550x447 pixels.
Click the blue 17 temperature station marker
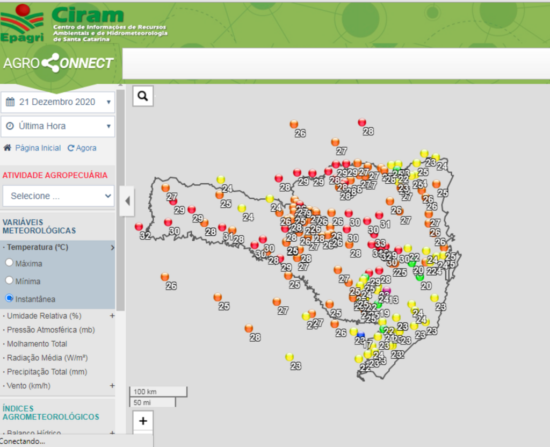360,335
